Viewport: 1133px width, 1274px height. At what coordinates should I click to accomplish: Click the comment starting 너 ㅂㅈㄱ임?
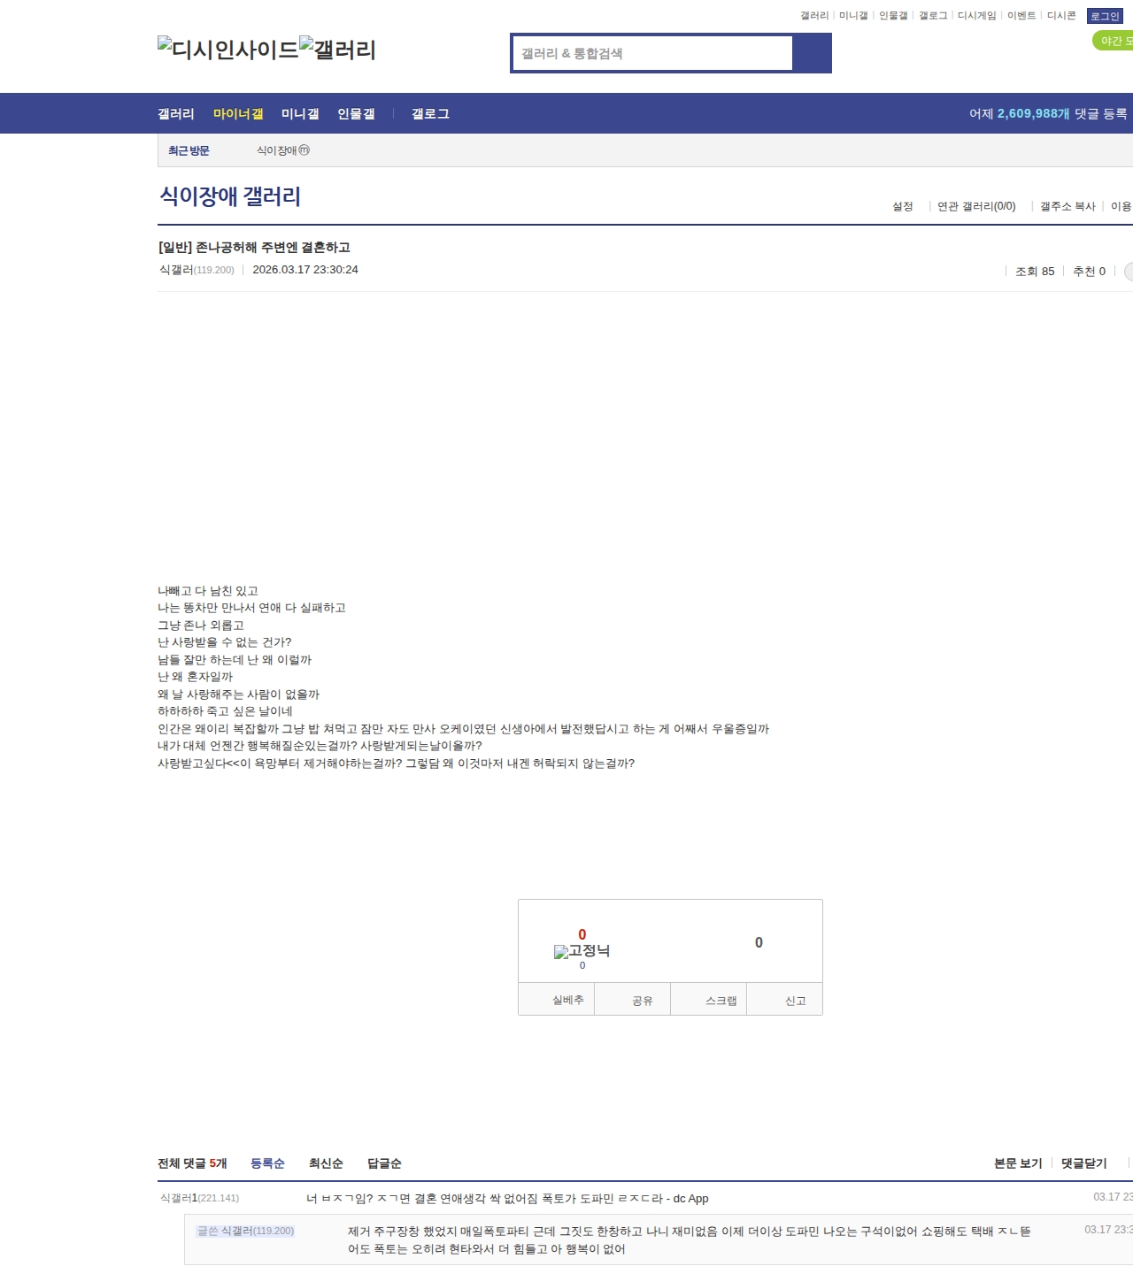pos(507,1199)
